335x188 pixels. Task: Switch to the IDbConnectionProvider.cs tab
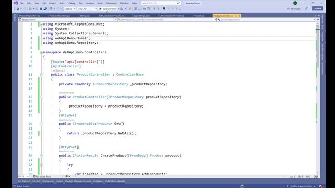click(111, 16)
